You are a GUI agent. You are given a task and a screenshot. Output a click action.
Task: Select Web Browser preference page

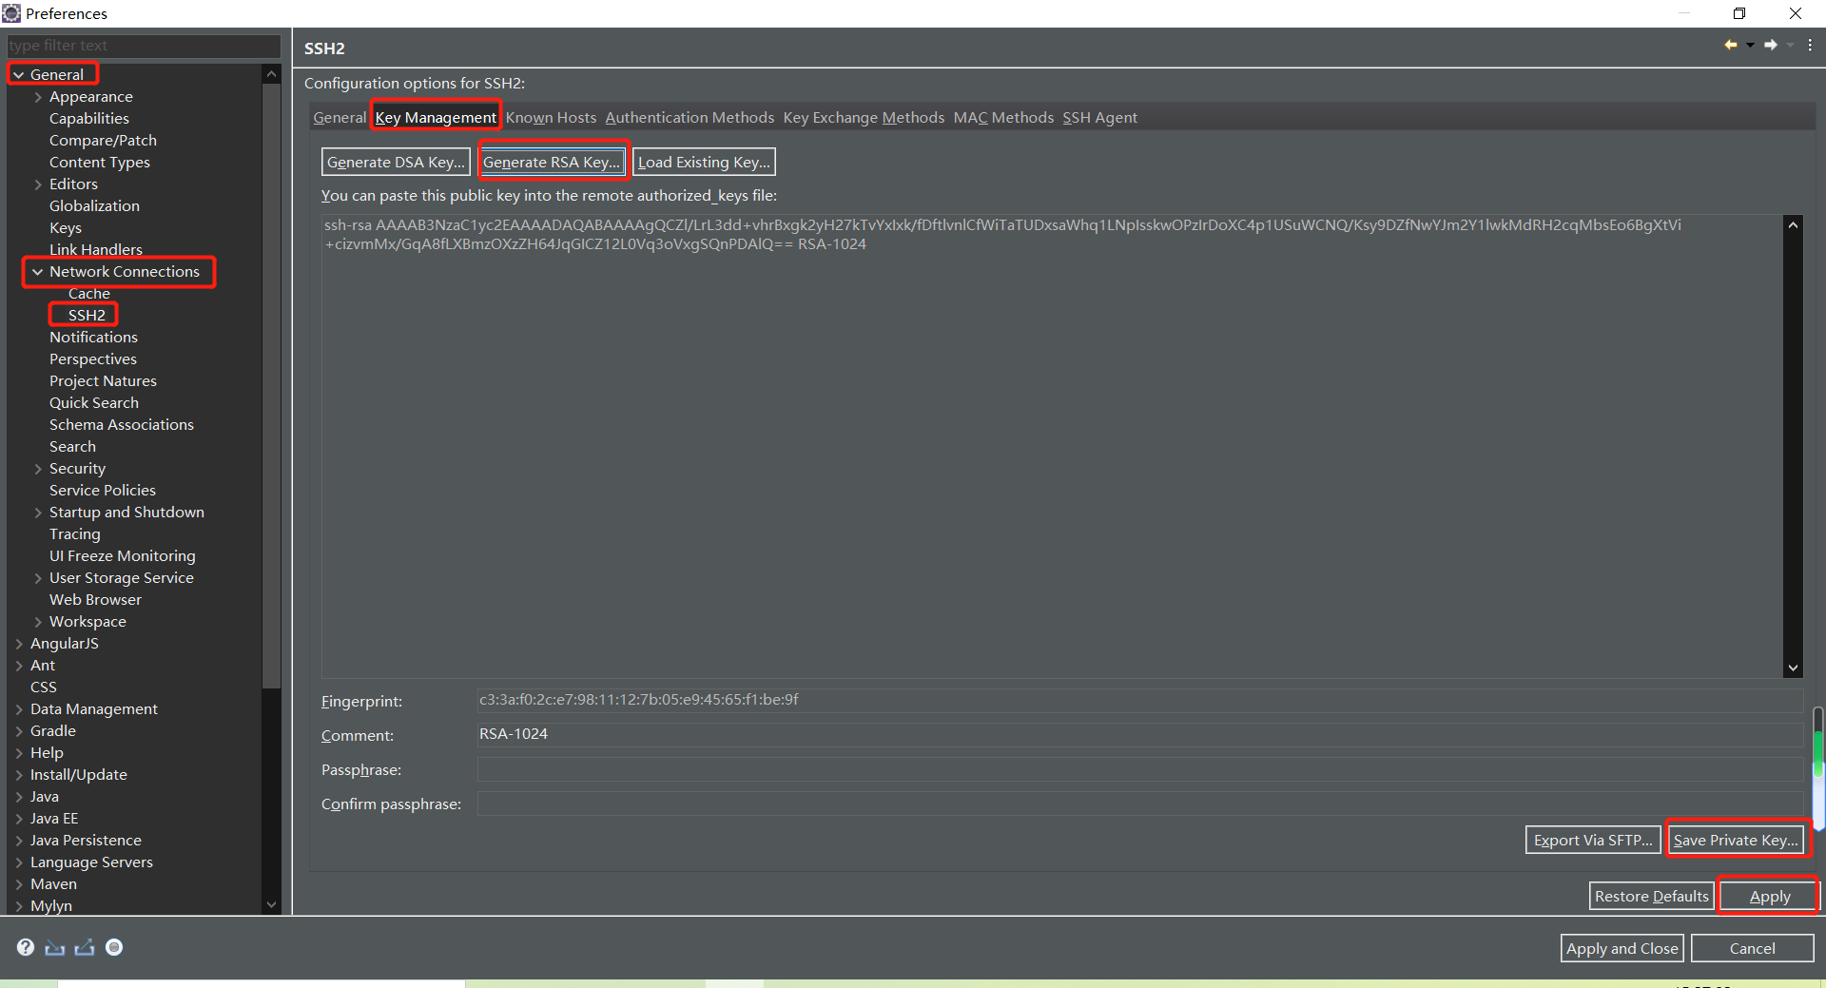(95, 600)
